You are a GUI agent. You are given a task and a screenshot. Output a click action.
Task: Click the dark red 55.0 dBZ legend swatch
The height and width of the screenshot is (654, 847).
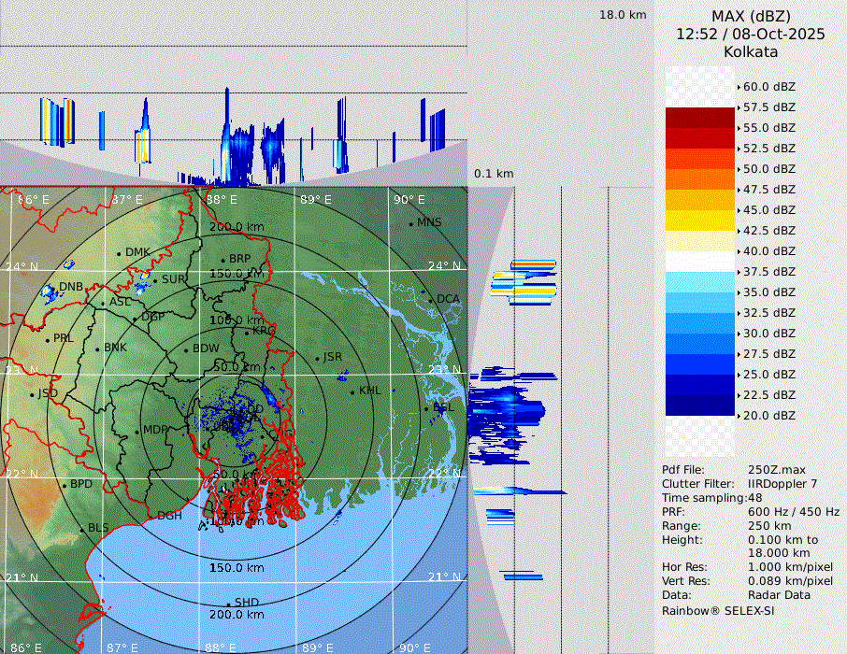tap(700, 118)
